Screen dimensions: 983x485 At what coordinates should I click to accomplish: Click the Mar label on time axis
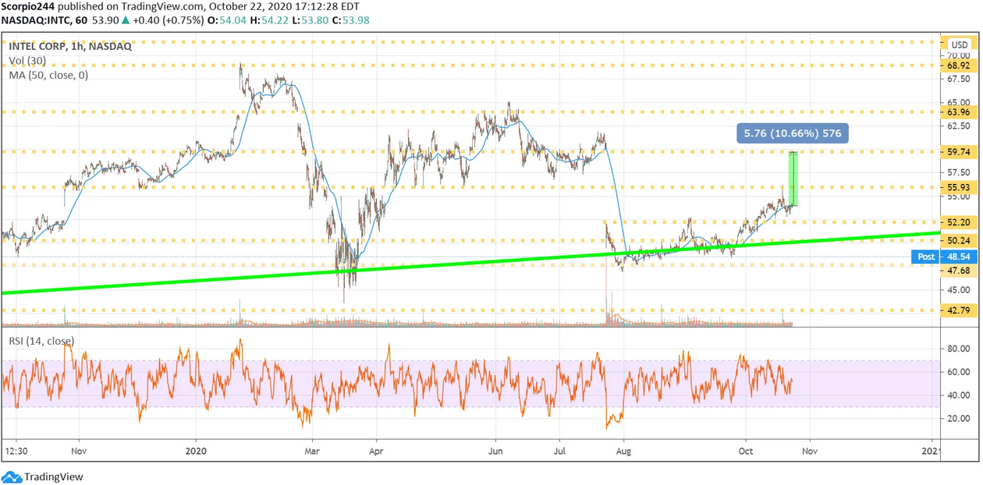tap(312, 451)
